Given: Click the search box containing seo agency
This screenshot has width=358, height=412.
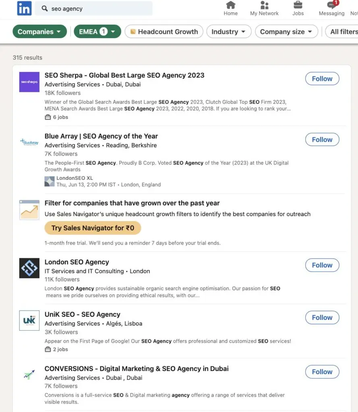Looking at the screenshot, I should tap(97, 8).
